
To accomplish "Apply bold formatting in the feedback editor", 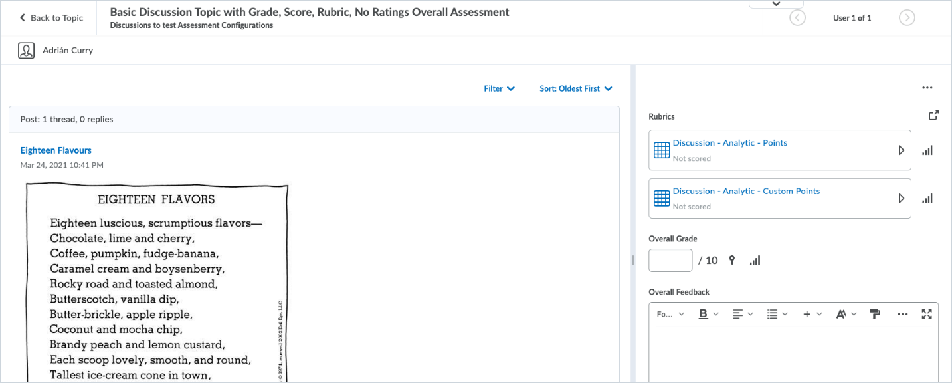I will click(x=704, y=313).
